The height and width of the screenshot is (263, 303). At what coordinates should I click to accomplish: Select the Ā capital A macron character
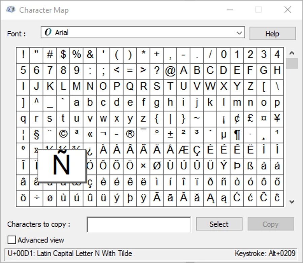coord(157,198)
